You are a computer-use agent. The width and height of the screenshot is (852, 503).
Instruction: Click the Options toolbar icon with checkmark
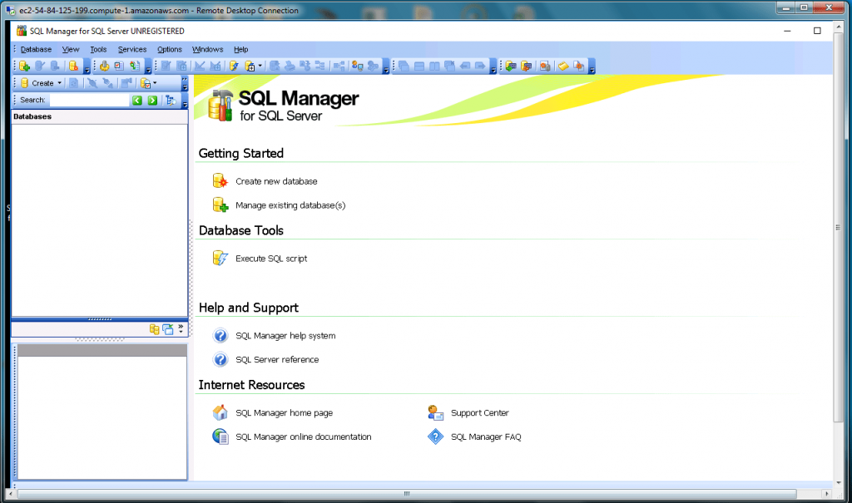pyautogui.click(x=120, y=66)
